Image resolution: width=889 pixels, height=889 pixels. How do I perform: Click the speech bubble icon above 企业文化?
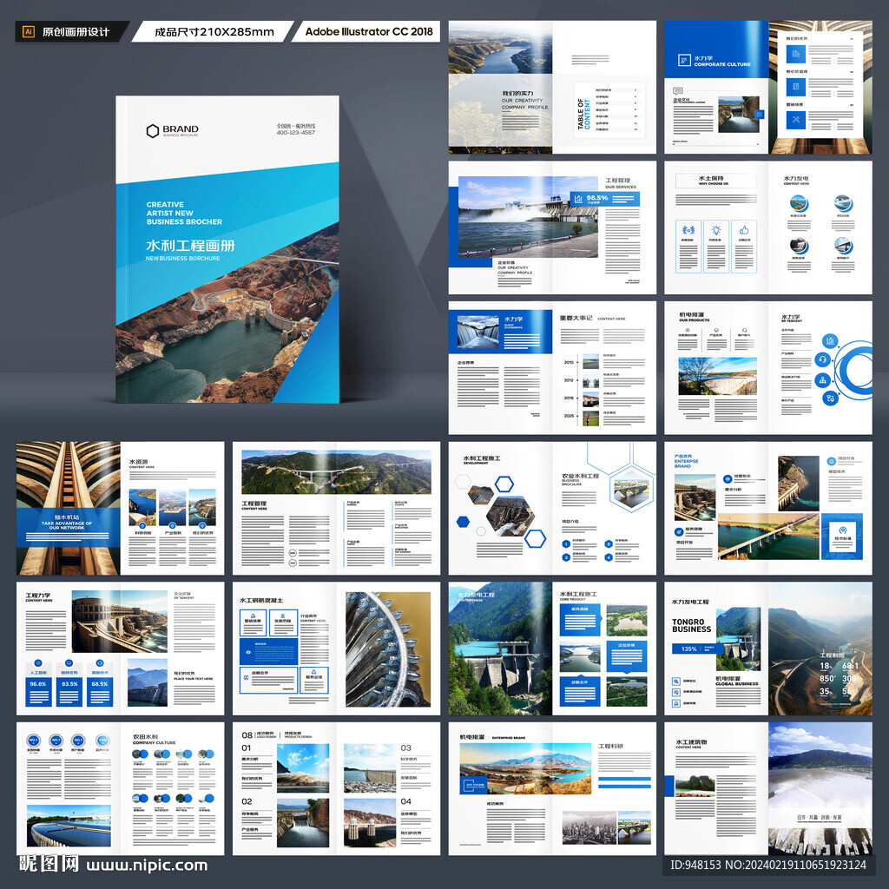coord(677,90)
